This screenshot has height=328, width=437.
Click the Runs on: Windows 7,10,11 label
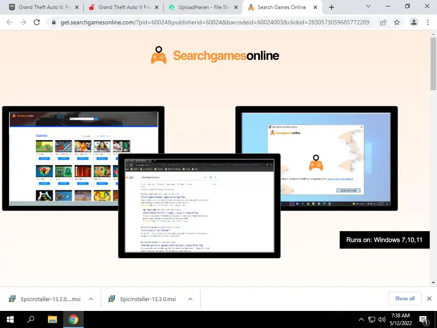(385, 240)
